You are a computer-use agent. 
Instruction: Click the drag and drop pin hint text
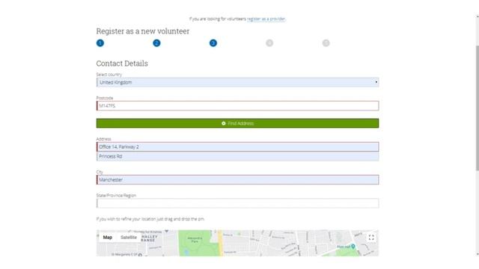pyautogui.click(x=150, y=219)
